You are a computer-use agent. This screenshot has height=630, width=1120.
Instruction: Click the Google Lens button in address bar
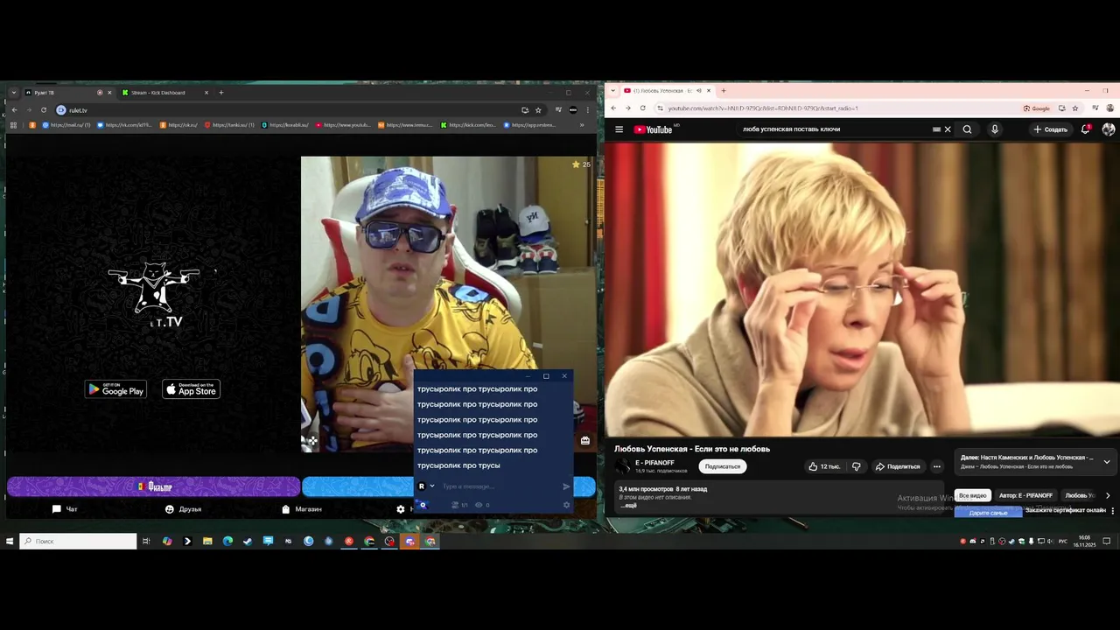pyautogui.click(x=1036, y=108)
